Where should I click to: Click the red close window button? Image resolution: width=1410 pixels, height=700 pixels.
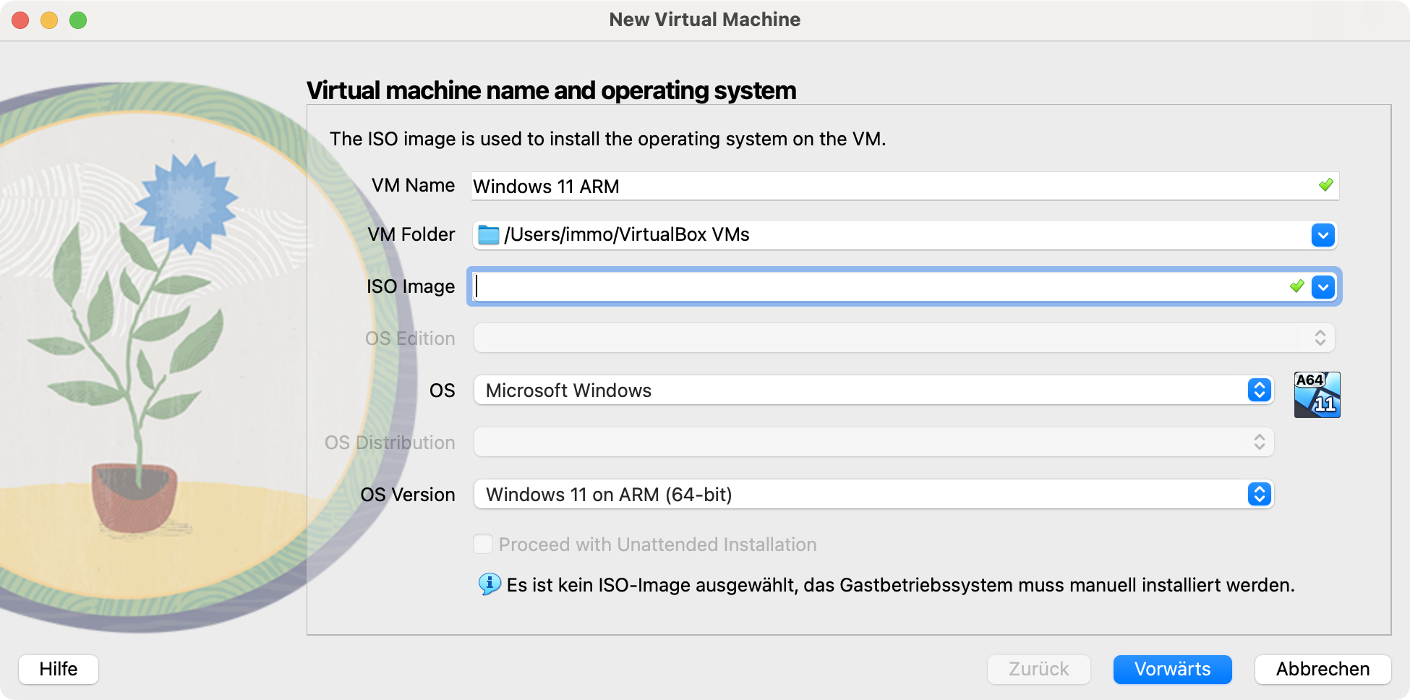click(20, 20)
